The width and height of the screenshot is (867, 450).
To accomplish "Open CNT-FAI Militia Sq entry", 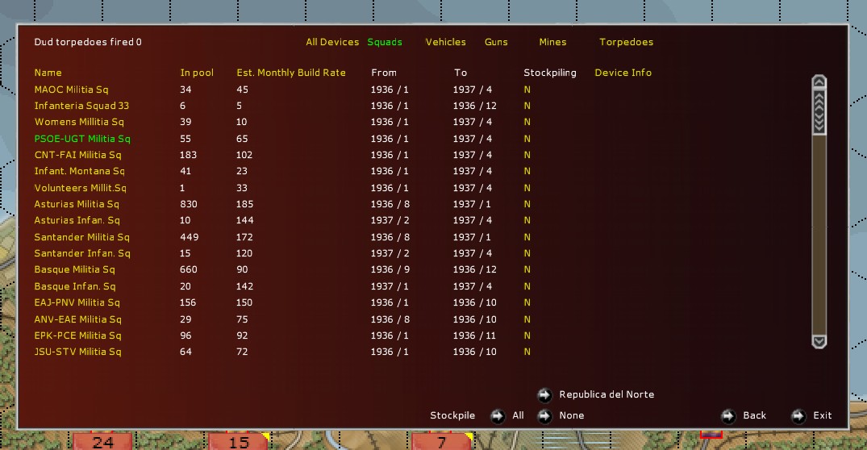I will [77, 155].
